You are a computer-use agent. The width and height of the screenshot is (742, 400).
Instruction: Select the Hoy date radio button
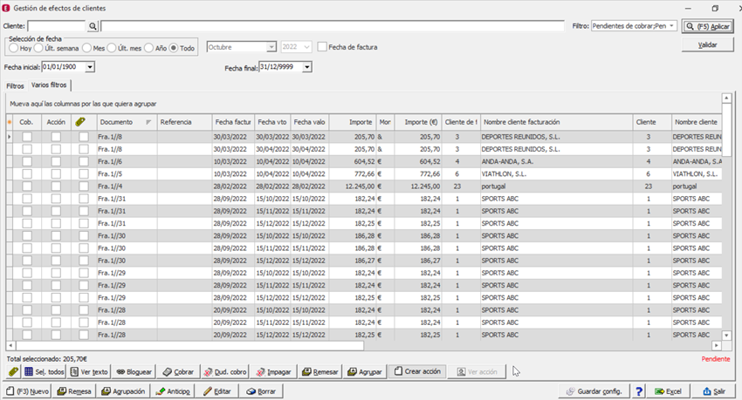(13, 48)
